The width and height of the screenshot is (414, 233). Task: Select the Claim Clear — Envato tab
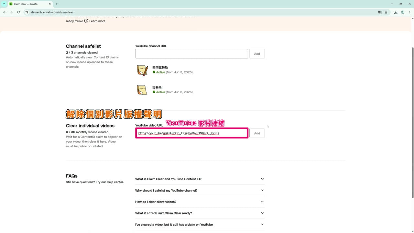[30, 4]
